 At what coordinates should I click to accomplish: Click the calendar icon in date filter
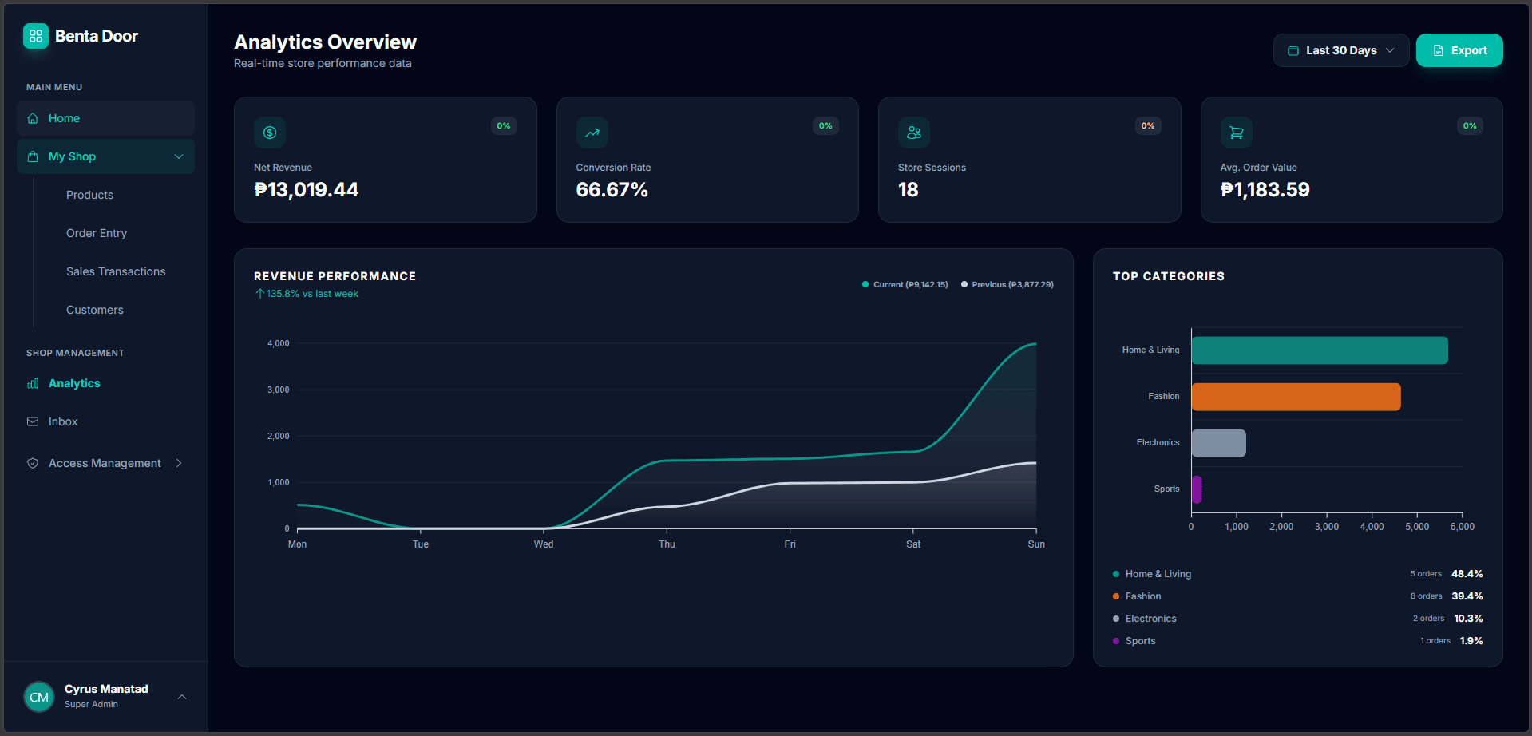click(x=1293, y=50)
